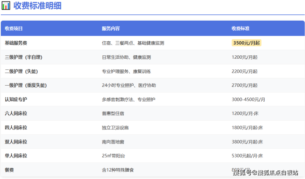Select the 收费标准 column header

[240, 29]
